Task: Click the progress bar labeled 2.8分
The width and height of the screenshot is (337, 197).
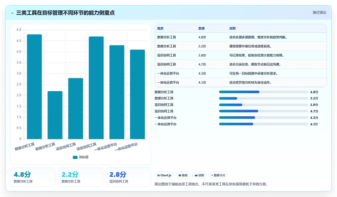Action: (264, 105)
